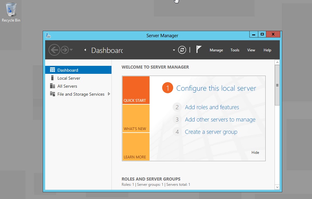Open the Notifications flag
This screenshot has height=199, width=312.
(199, 49)
